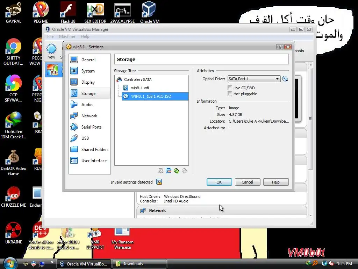This screenshot has width=358, height=269.
Task: Click the remove storage attachment icon
Action: (x=185, y=171)
